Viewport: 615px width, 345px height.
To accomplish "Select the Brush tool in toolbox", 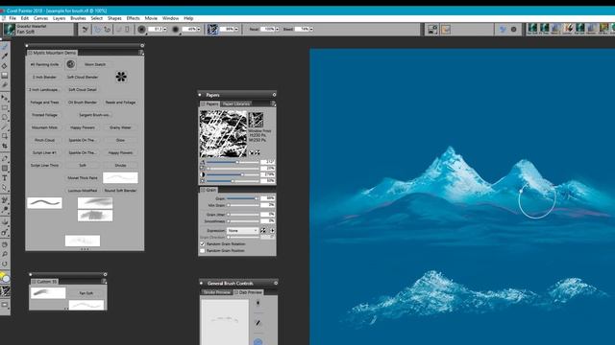I will tap(4, 47).
